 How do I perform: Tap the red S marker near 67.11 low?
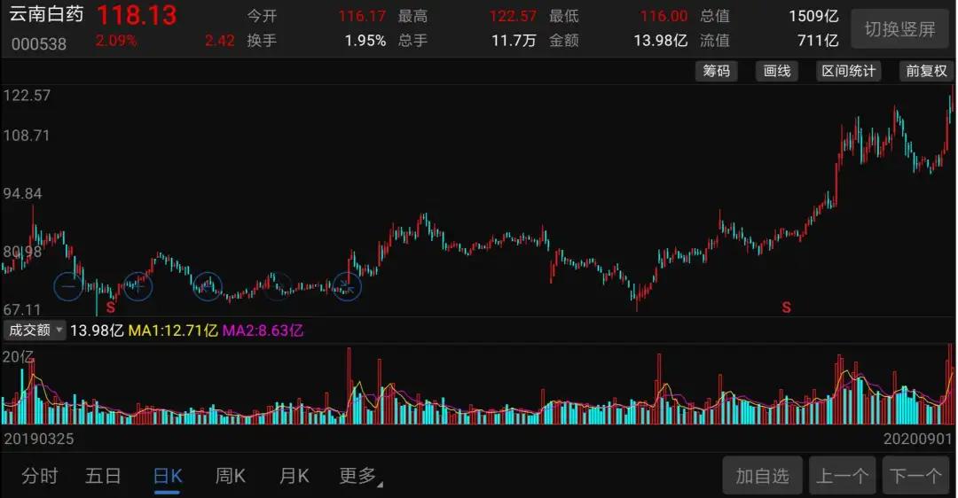[111, 307]
